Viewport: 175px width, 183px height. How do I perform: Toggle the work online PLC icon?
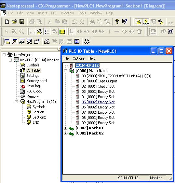(146, 22)
